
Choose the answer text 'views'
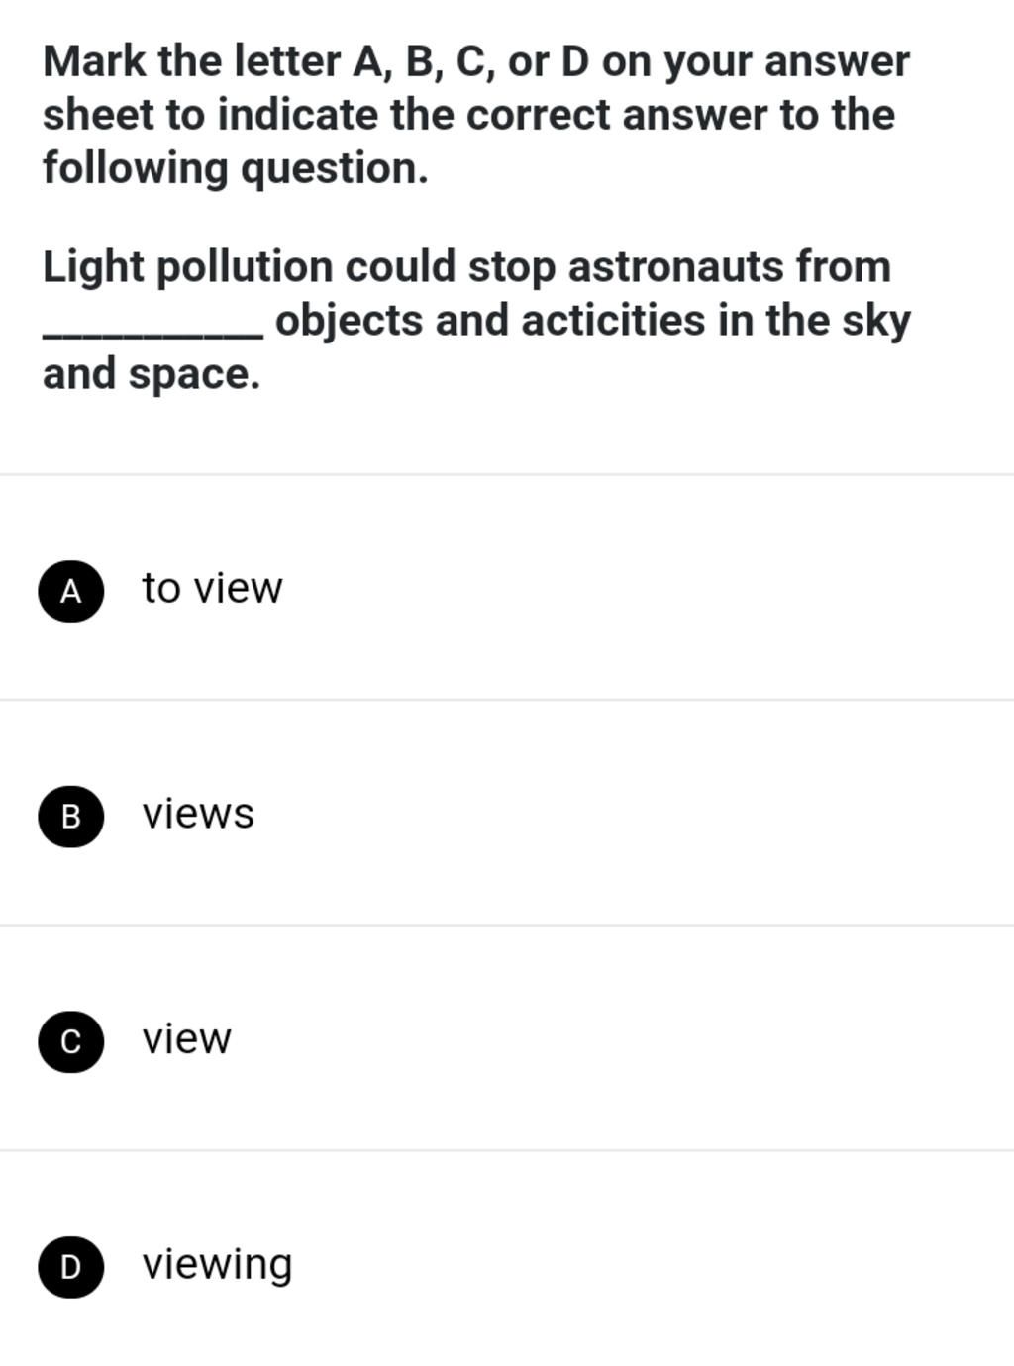point(198,814)
